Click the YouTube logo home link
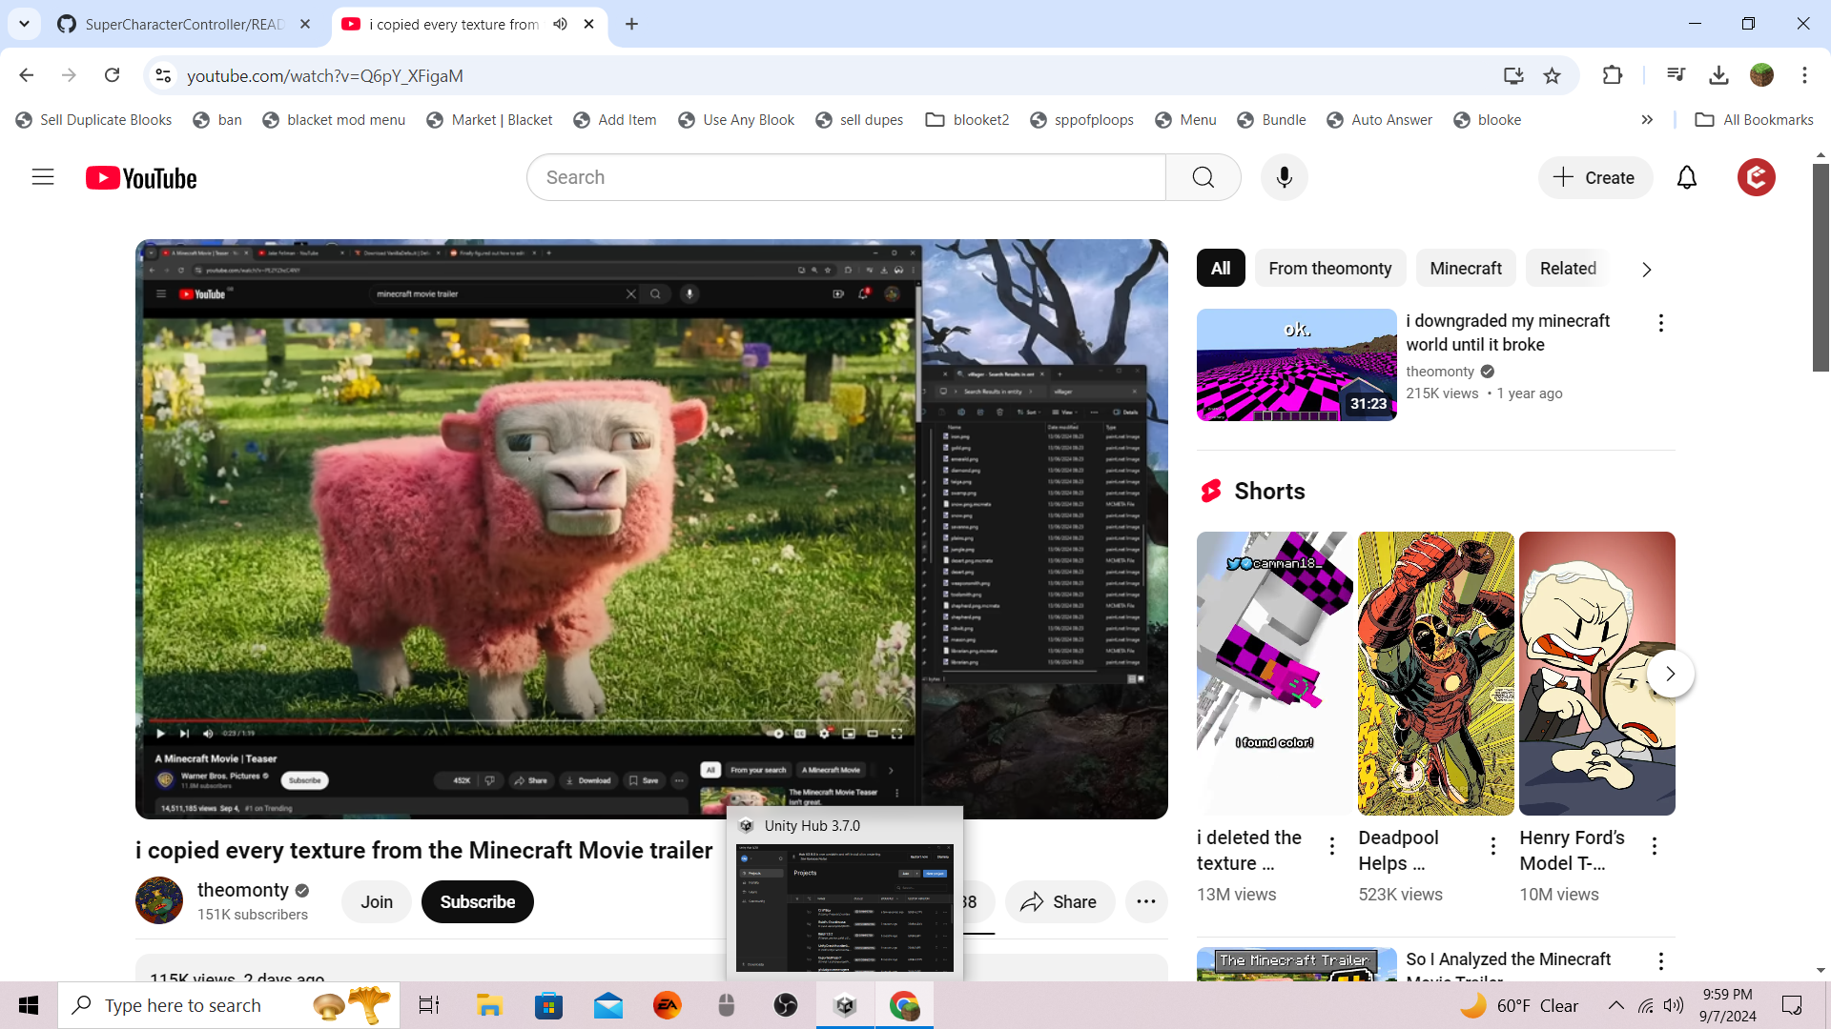 [x=141, y=178]
